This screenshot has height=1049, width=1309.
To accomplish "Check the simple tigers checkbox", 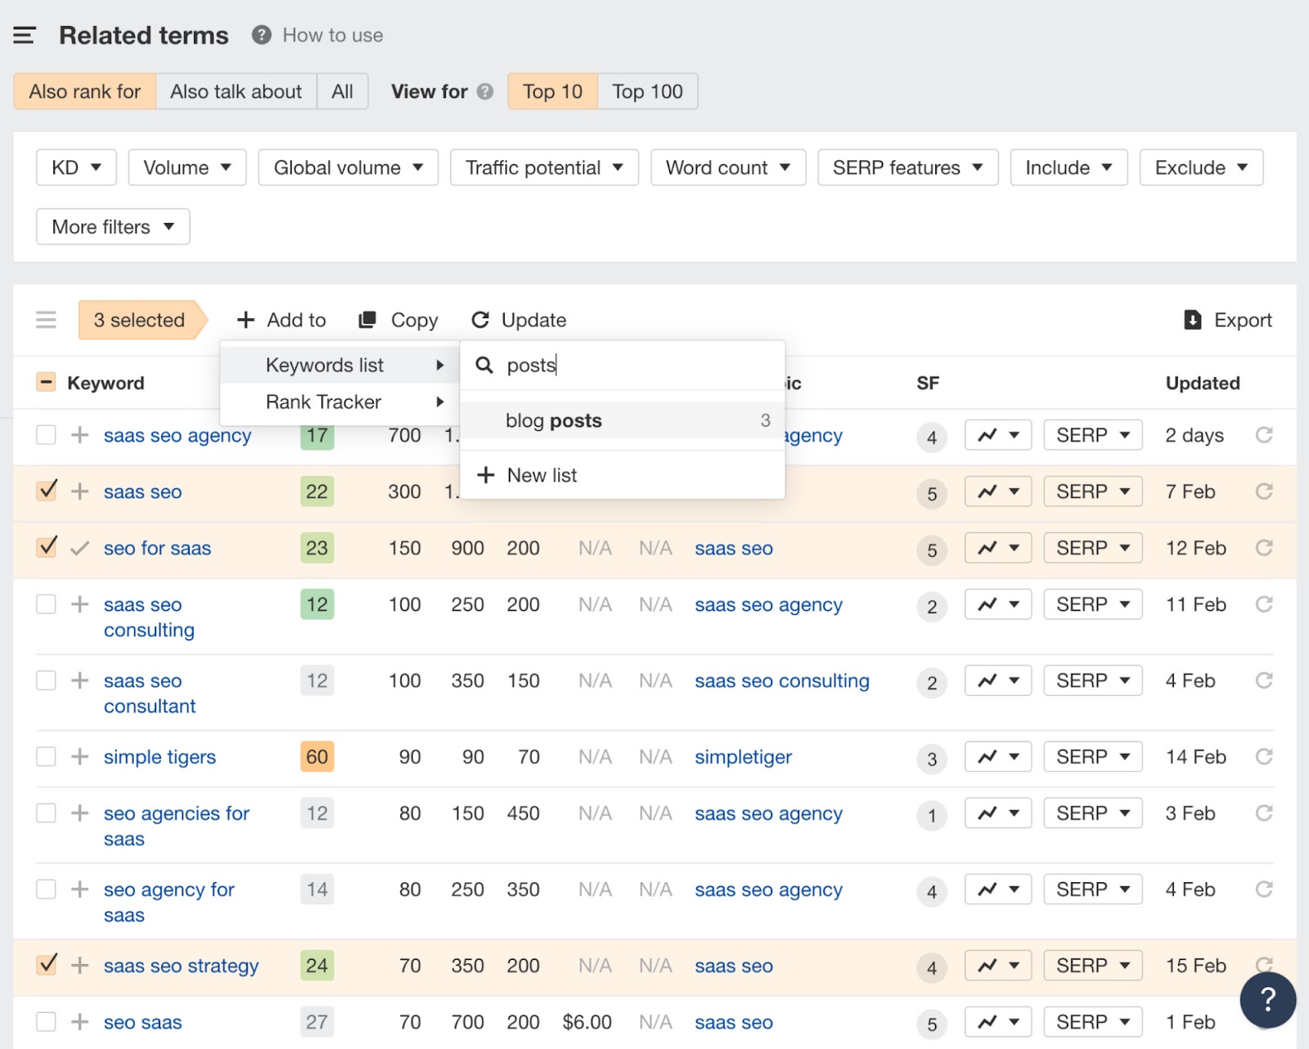I will [x=46, y=756].
